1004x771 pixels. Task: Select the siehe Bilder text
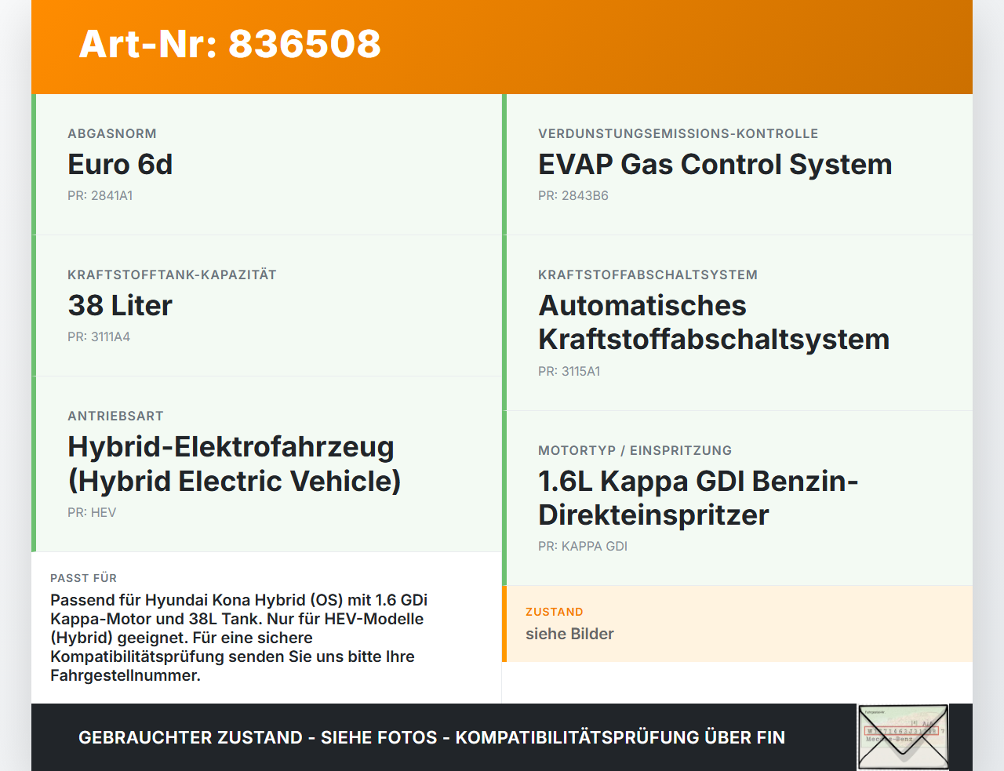569,634
